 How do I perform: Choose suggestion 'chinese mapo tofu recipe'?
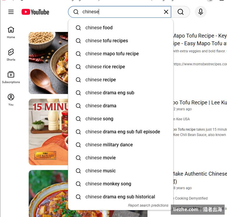[x=121, y=54]
